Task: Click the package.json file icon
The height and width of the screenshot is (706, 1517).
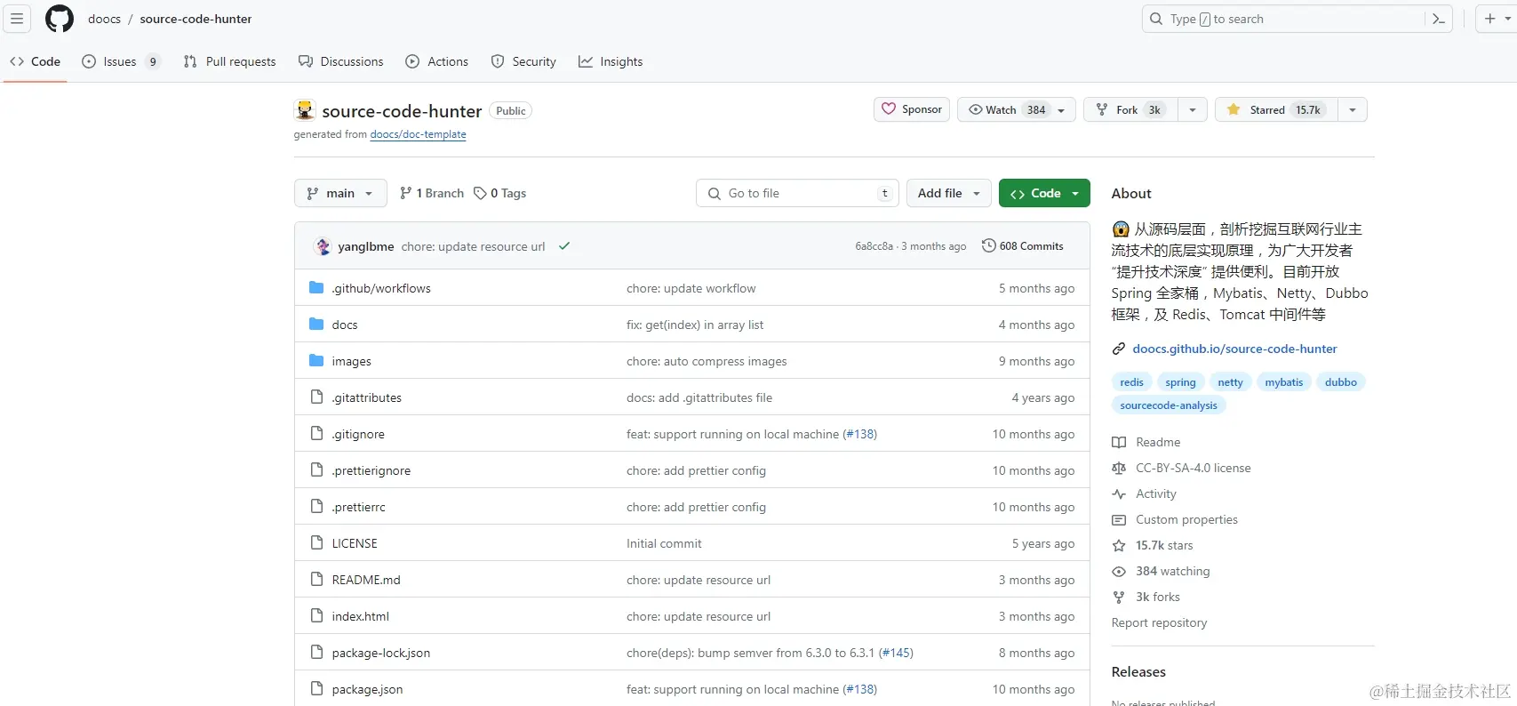Action: click(x=316, y=689)
